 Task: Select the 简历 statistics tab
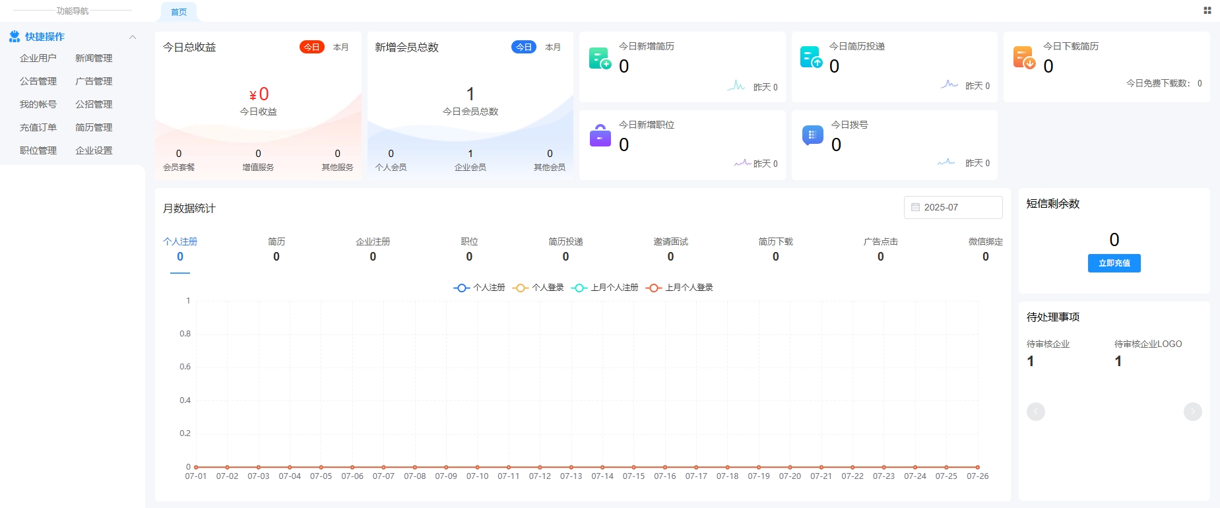(276, 249)
